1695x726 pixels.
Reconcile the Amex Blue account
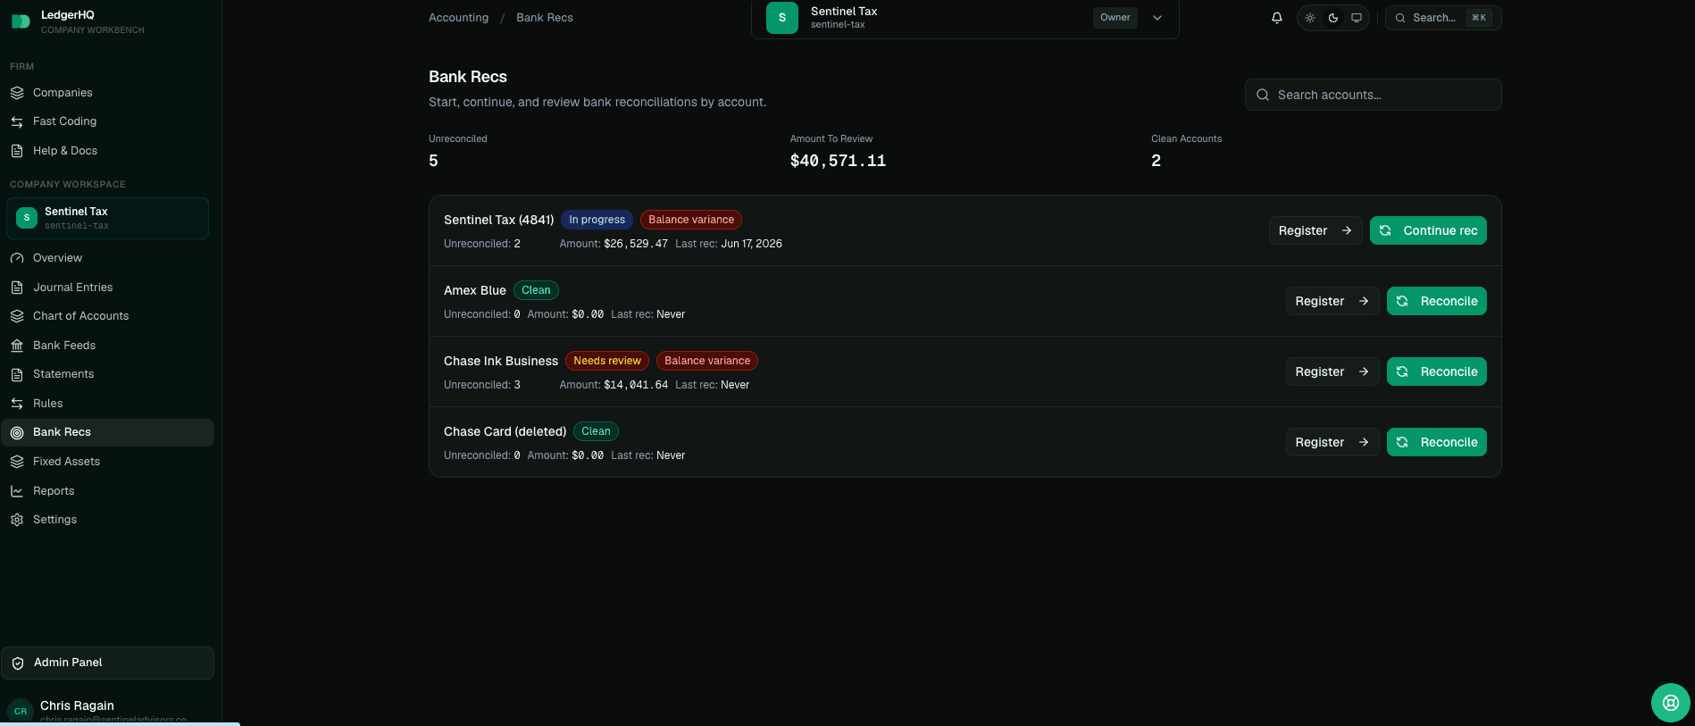click(1436, 301)
